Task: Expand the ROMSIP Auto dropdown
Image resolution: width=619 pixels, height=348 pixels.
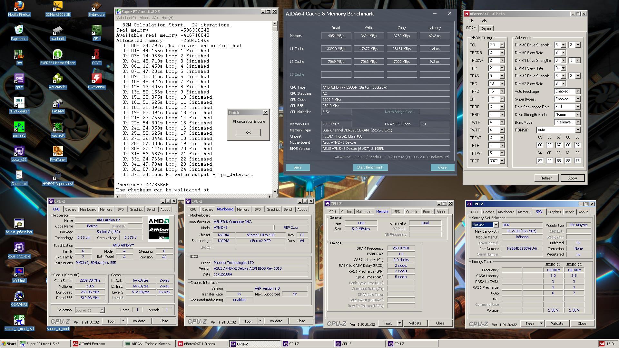Action: pos(578,130)
